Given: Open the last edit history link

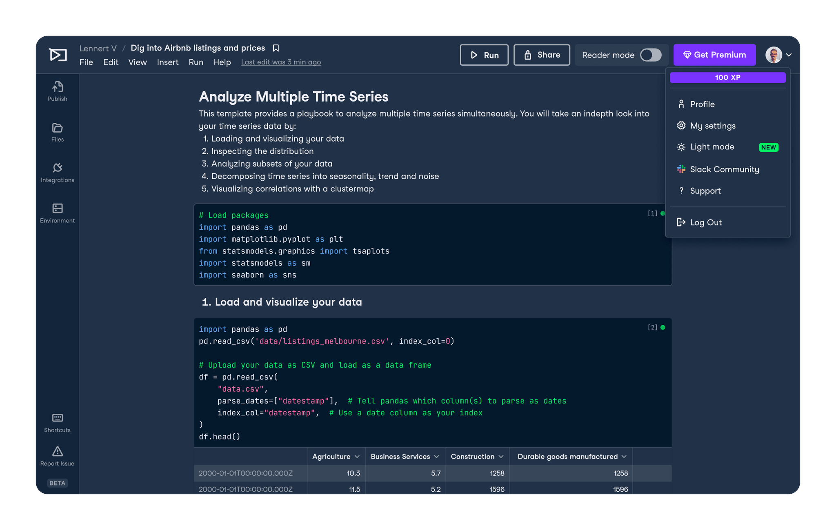Looking at the screenshot, I should point(281,62).
